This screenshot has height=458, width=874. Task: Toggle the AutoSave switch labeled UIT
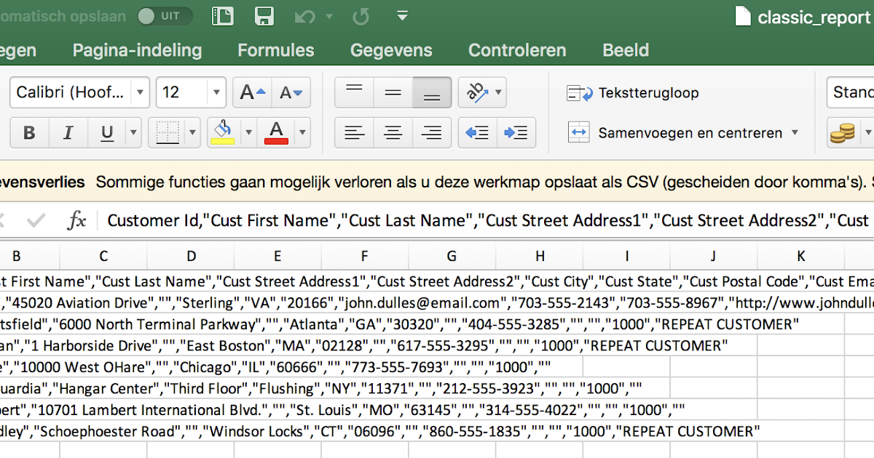[x=165, y=16]
